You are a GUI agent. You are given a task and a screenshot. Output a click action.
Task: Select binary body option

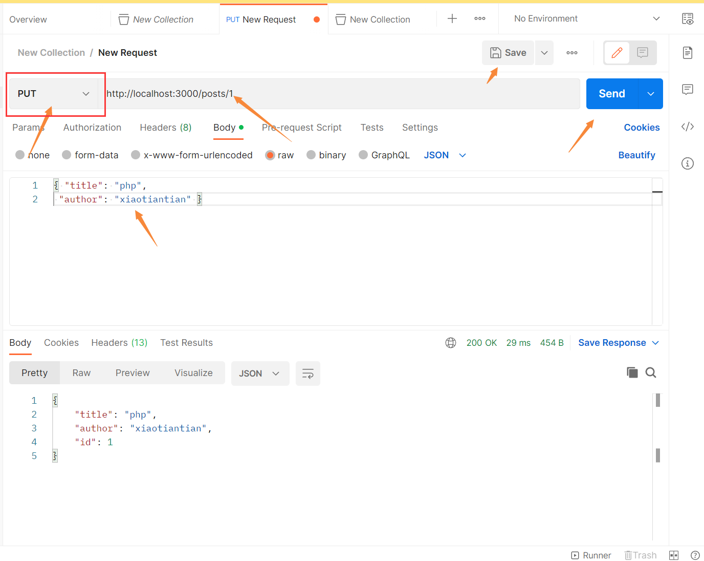click(x=311, y=155)
